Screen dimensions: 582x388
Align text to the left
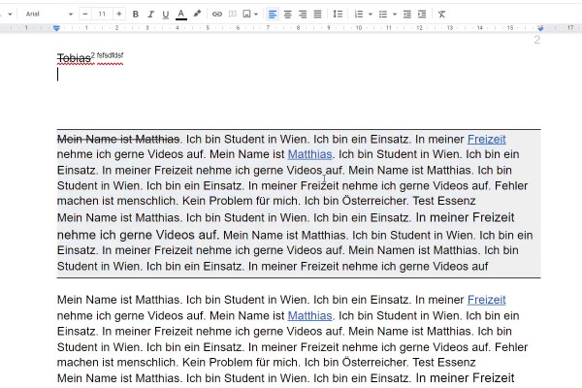[x=273, y=15]
